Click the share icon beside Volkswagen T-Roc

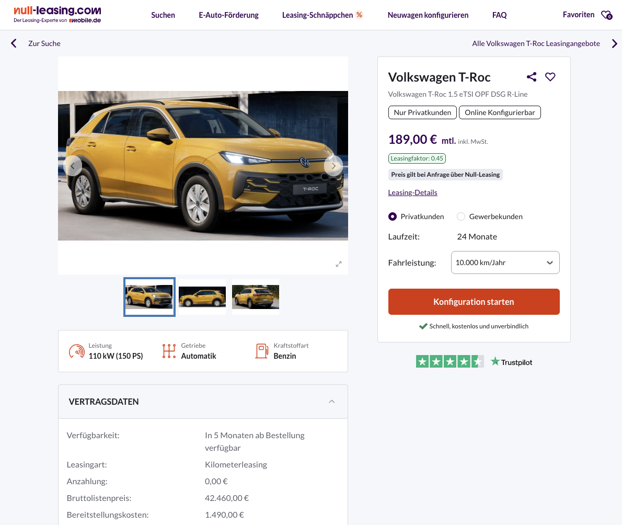[532, 77]
